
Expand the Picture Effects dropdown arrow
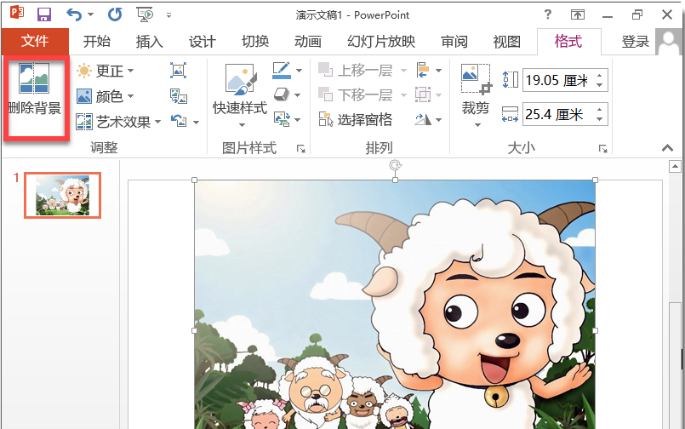coord(298,94)
